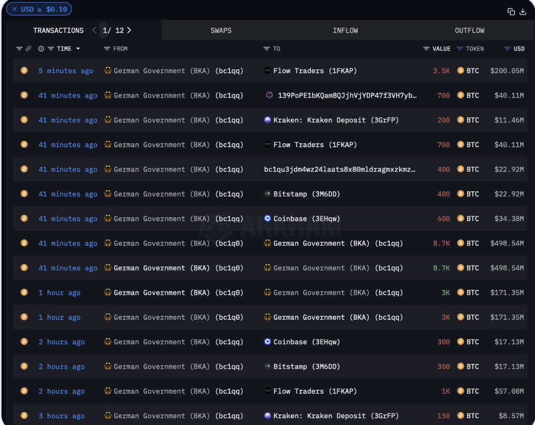Select the TRANSACTIONS tab

[x=58, y=30]
